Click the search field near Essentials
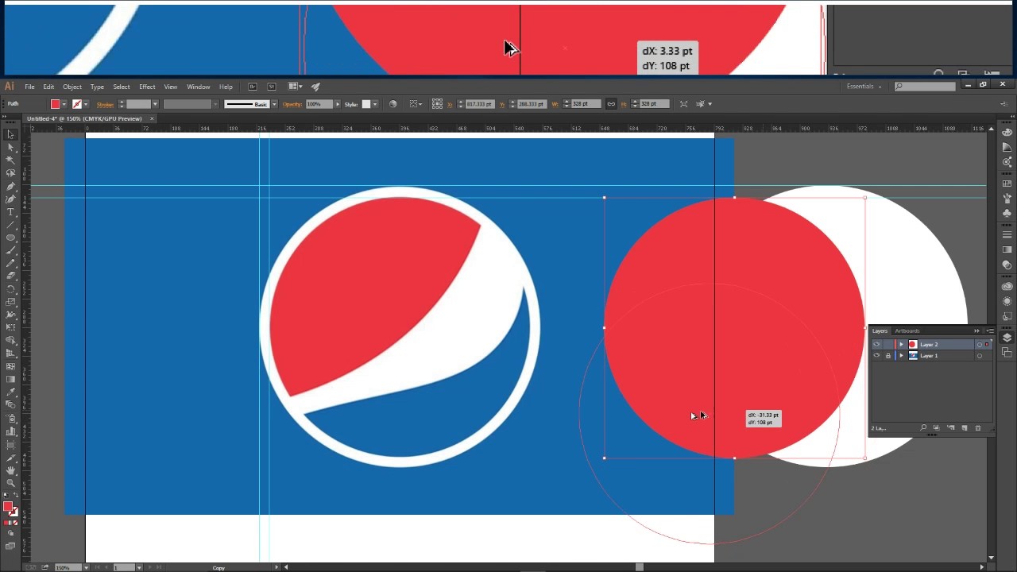This screenshot has height=572, width=1017. pyautogui.click(x=925, y=87)
